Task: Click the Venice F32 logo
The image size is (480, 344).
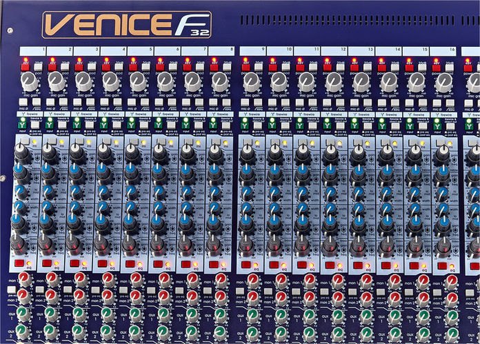Action: pos(126,25)
